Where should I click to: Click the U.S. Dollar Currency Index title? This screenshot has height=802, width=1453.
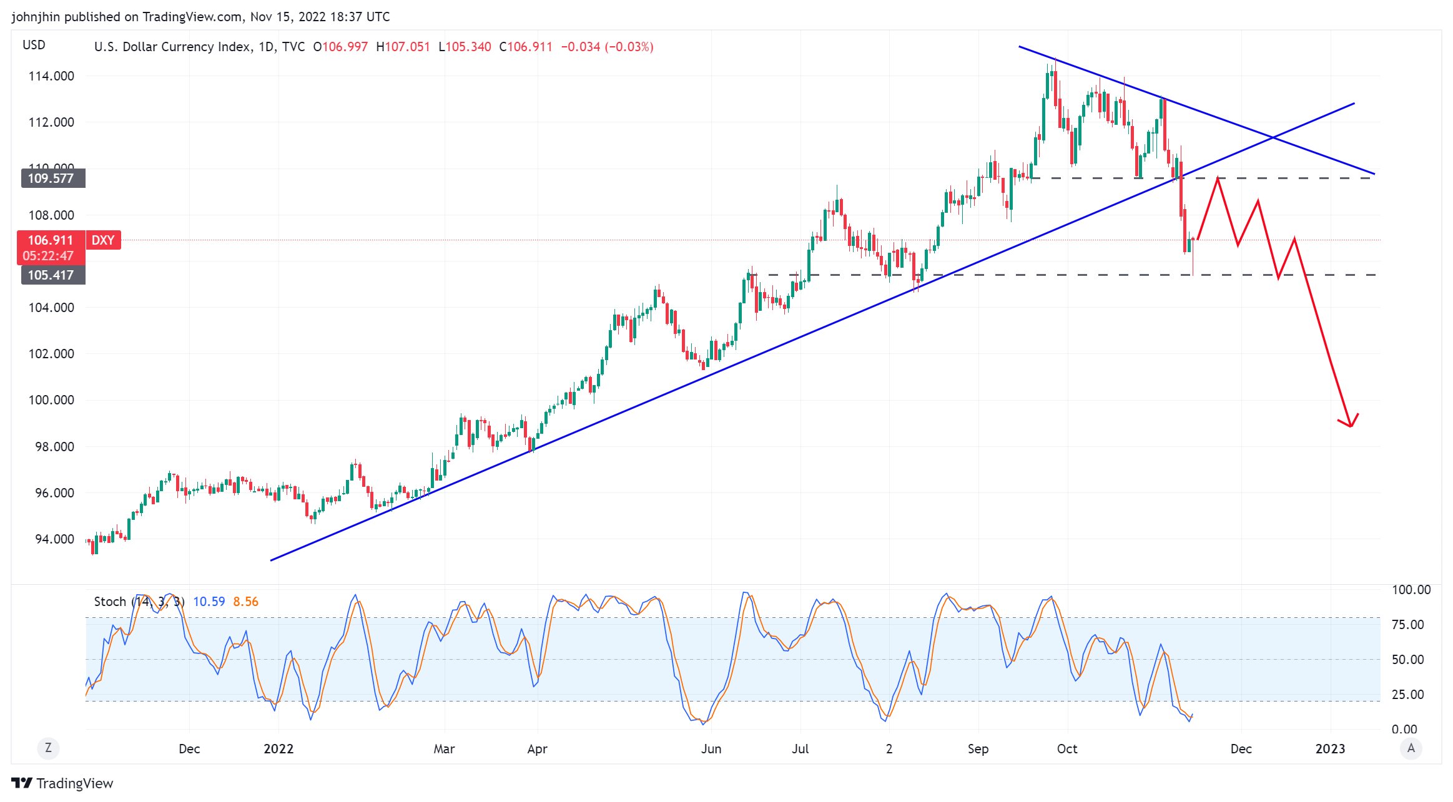click(172, 47)
